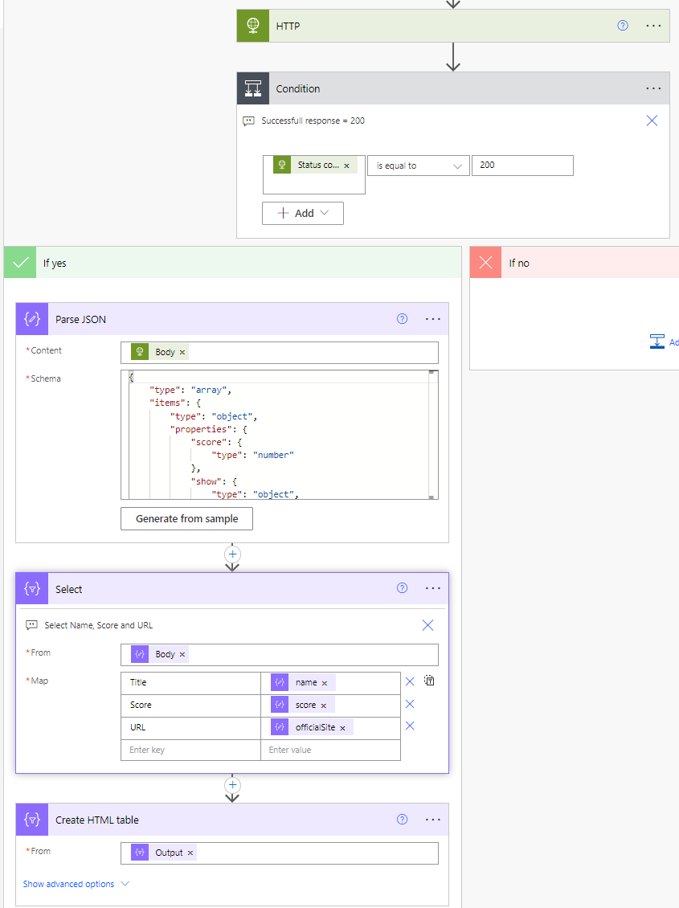Click the If yes branch checkmark icon
This screenshot has width=679, height=908.
19,262
